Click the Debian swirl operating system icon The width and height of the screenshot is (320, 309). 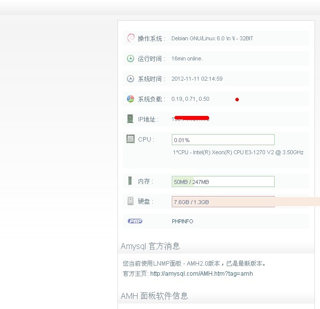131,38
